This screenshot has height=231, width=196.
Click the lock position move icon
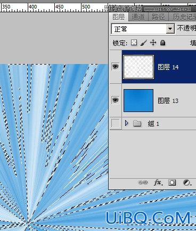pyautogui.click(x=153, y=43)
